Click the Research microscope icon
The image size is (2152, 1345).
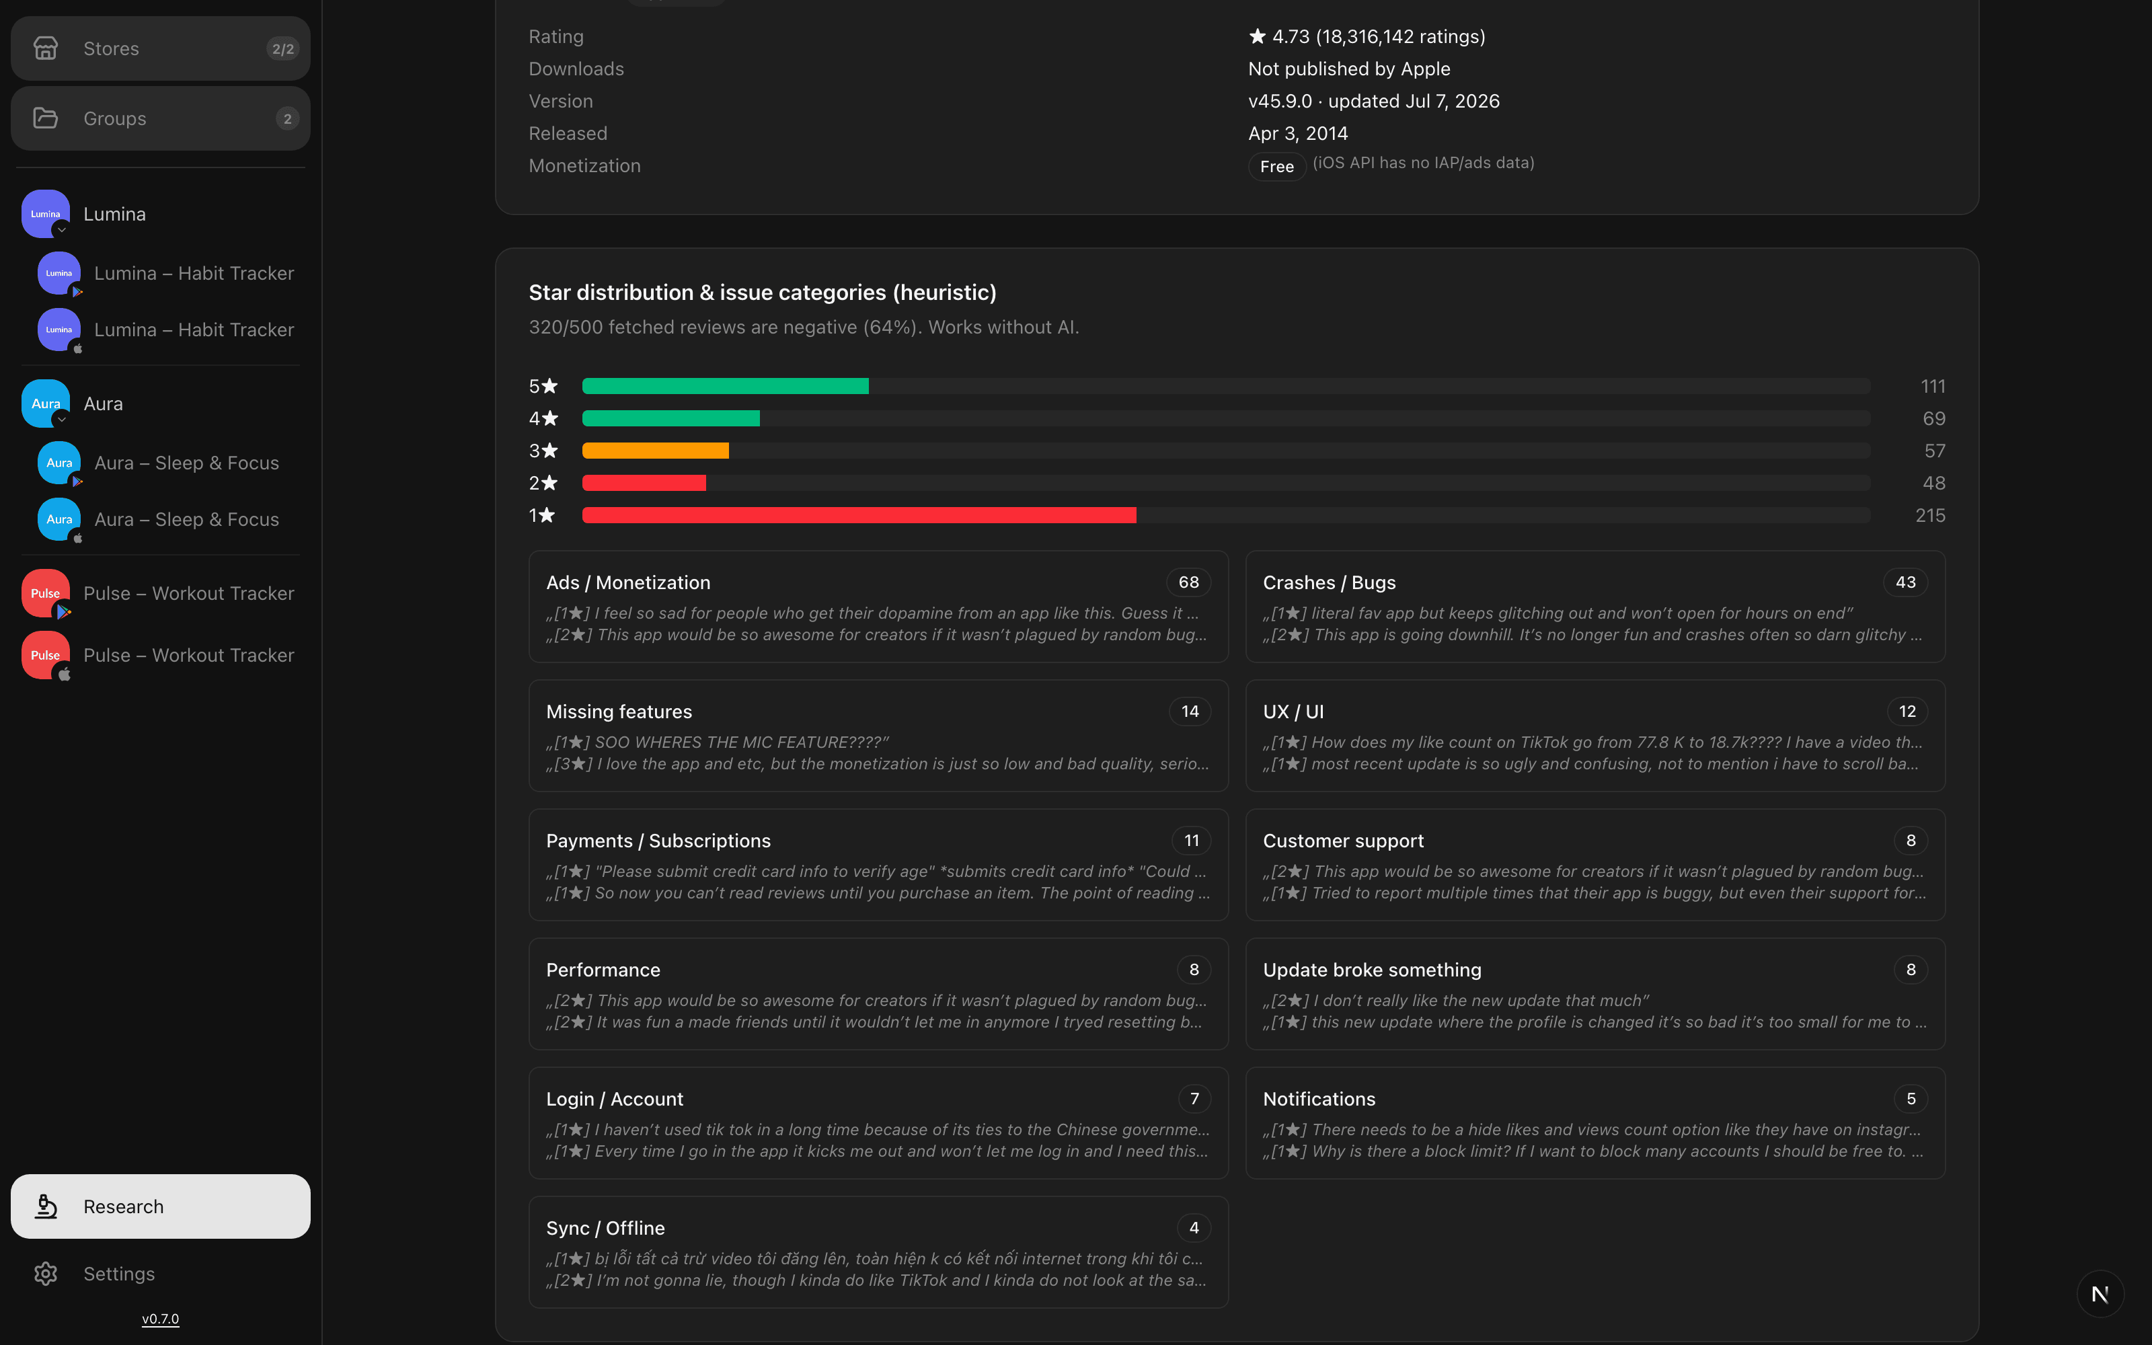point(45,1206)
